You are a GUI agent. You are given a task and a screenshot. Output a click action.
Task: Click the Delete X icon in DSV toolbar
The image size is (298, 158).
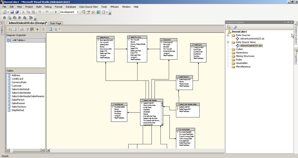click(44, 29)
